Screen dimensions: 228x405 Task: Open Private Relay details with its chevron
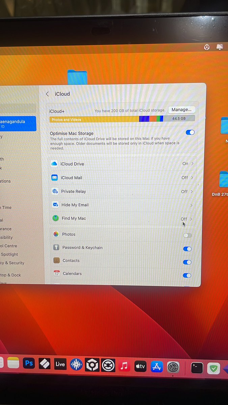(192, 191)
